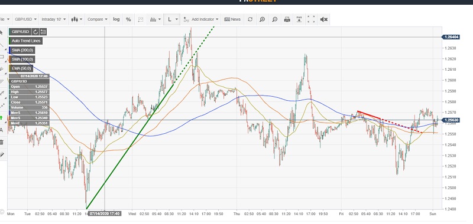Open the L layout dropdown
Image resolution: width=473 pixels, height=224 pixels.
[x=172, y=19]
